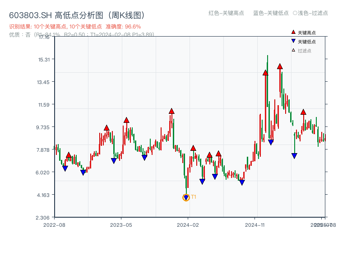Click the red triangle above the 2023-05 peak
The height and width of the screenshot is (271, 361).
126,120
